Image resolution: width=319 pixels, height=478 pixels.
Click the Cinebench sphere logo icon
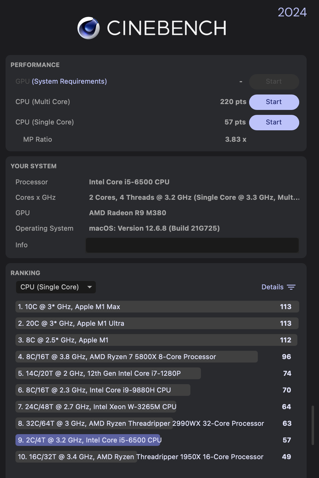pyautogui.click(x=88, y=28)
